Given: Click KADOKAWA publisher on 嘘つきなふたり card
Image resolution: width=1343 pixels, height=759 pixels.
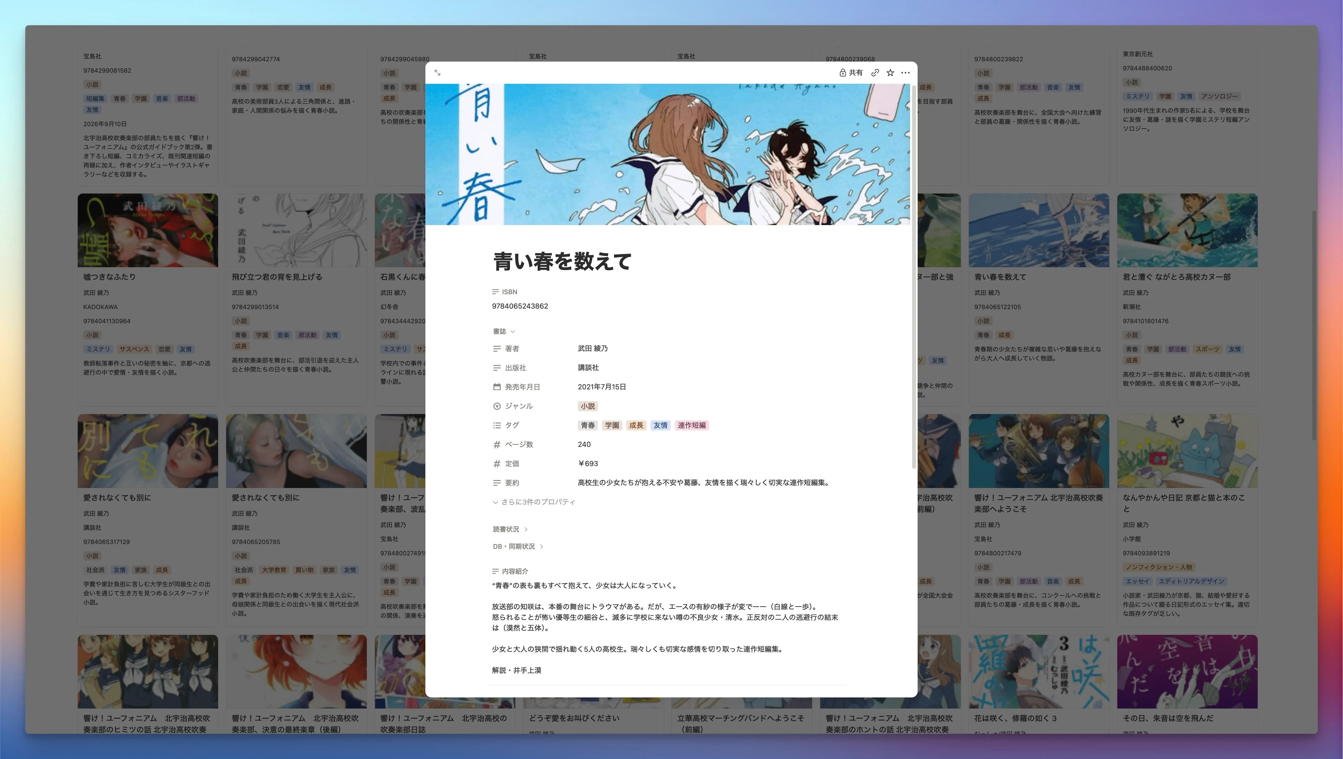Looking at the screenshot, I should pyautogui.click(x=101, y=307).
